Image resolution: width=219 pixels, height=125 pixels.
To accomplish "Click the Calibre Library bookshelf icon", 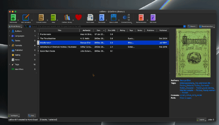I will 67,18.
